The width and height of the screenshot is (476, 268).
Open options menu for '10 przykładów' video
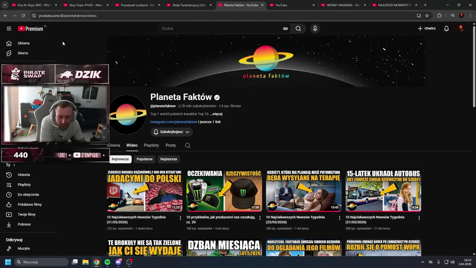tap(260, 218)
